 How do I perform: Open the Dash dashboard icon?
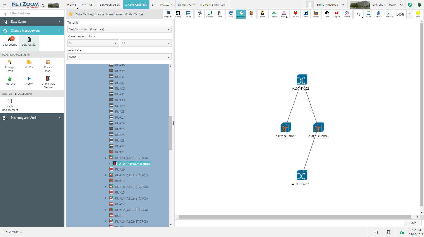coord(327,14)
